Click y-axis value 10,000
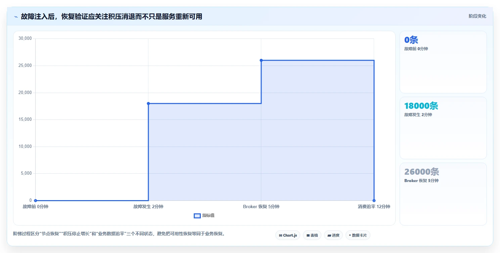 tap(25, 147)
